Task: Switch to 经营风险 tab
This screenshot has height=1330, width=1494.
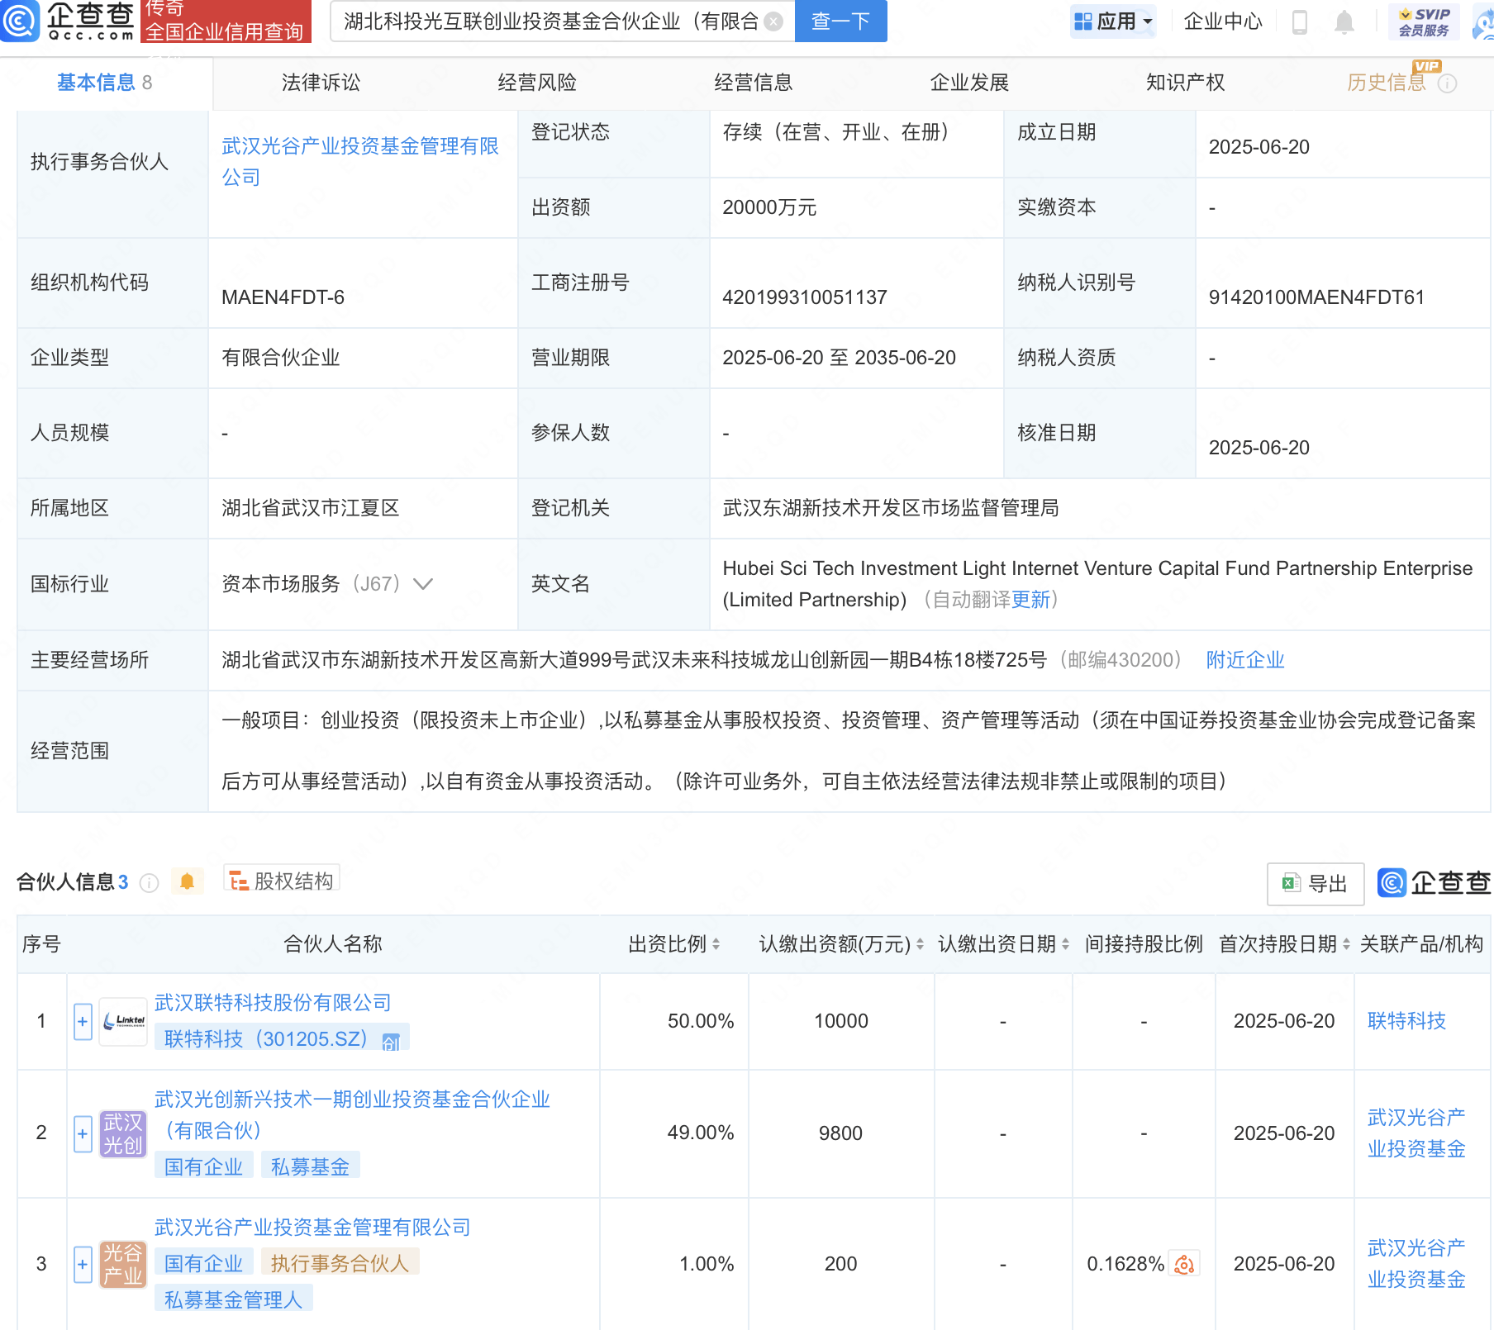Action: tap(537, 83)
